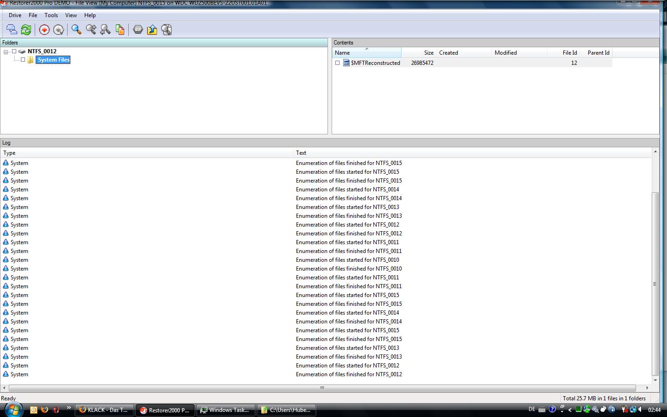The image size is (667, 417).
Task: Open the File menu
Action: click(33, 15)
